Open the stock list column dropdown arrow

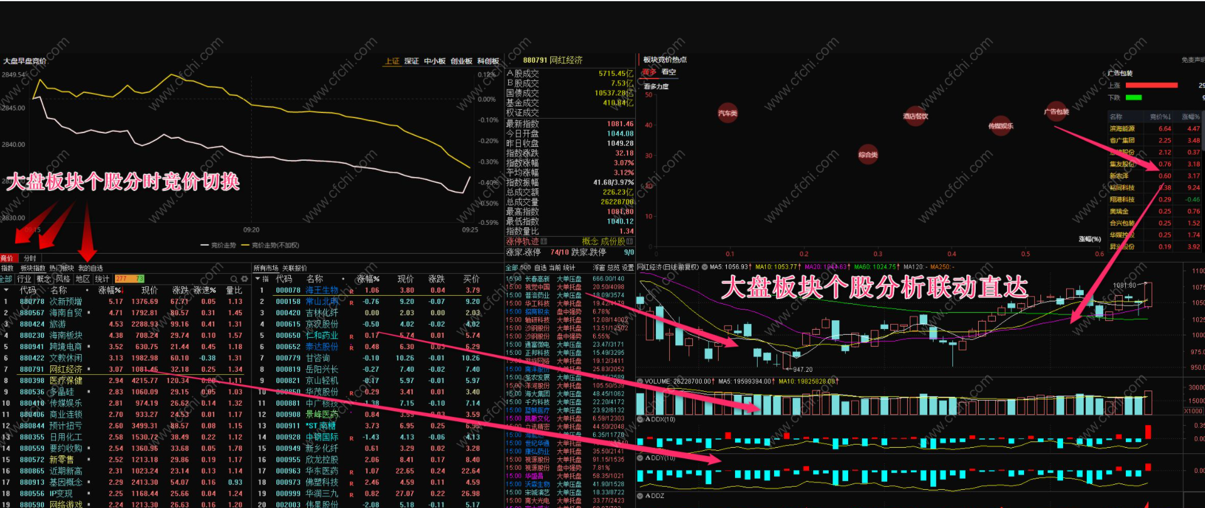coord(258,279)
